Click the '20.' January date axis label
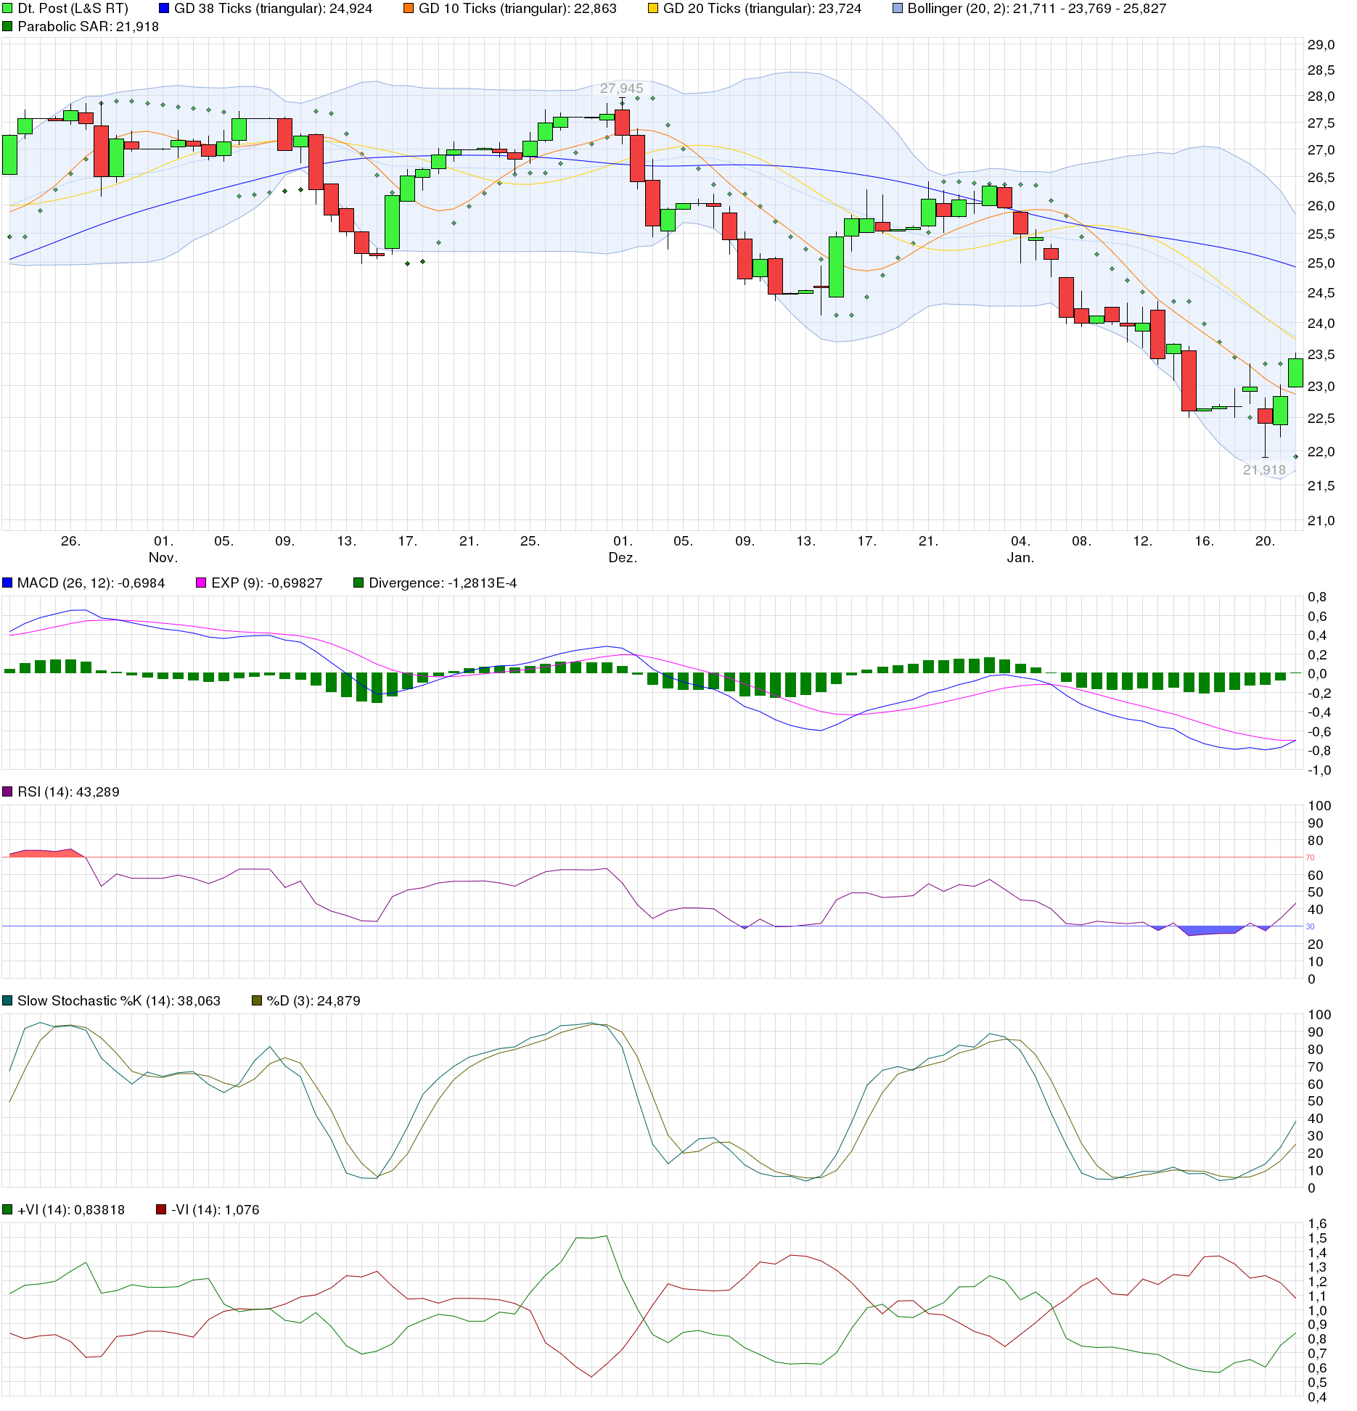 1265,540
